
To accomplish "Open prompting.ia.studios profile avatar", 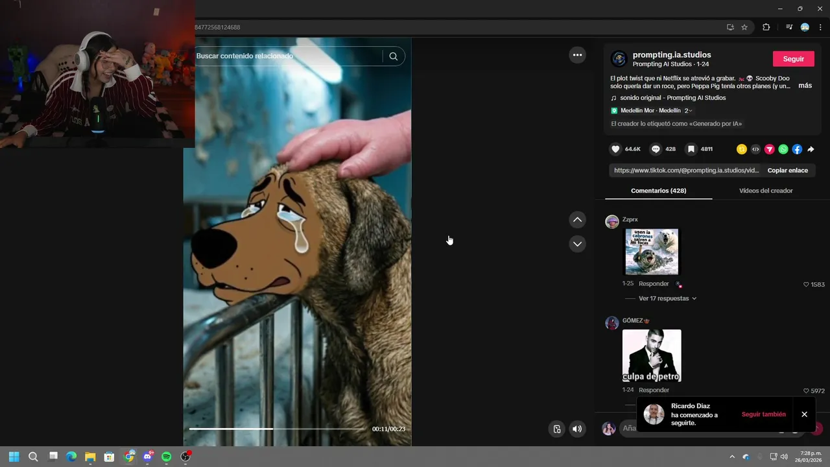I will click(x=619, y=59).
